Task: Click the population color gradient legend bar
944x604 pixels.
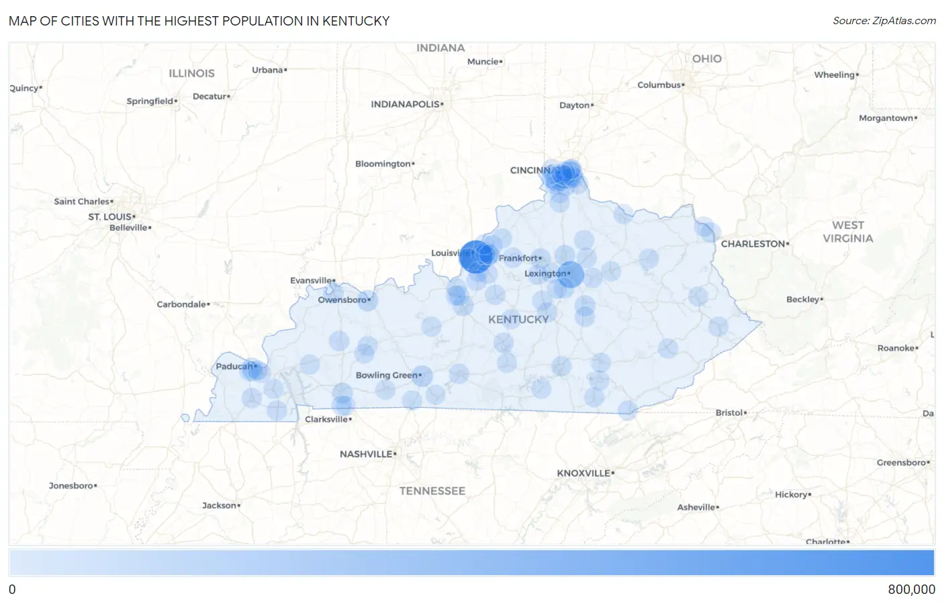Action: 471,563
